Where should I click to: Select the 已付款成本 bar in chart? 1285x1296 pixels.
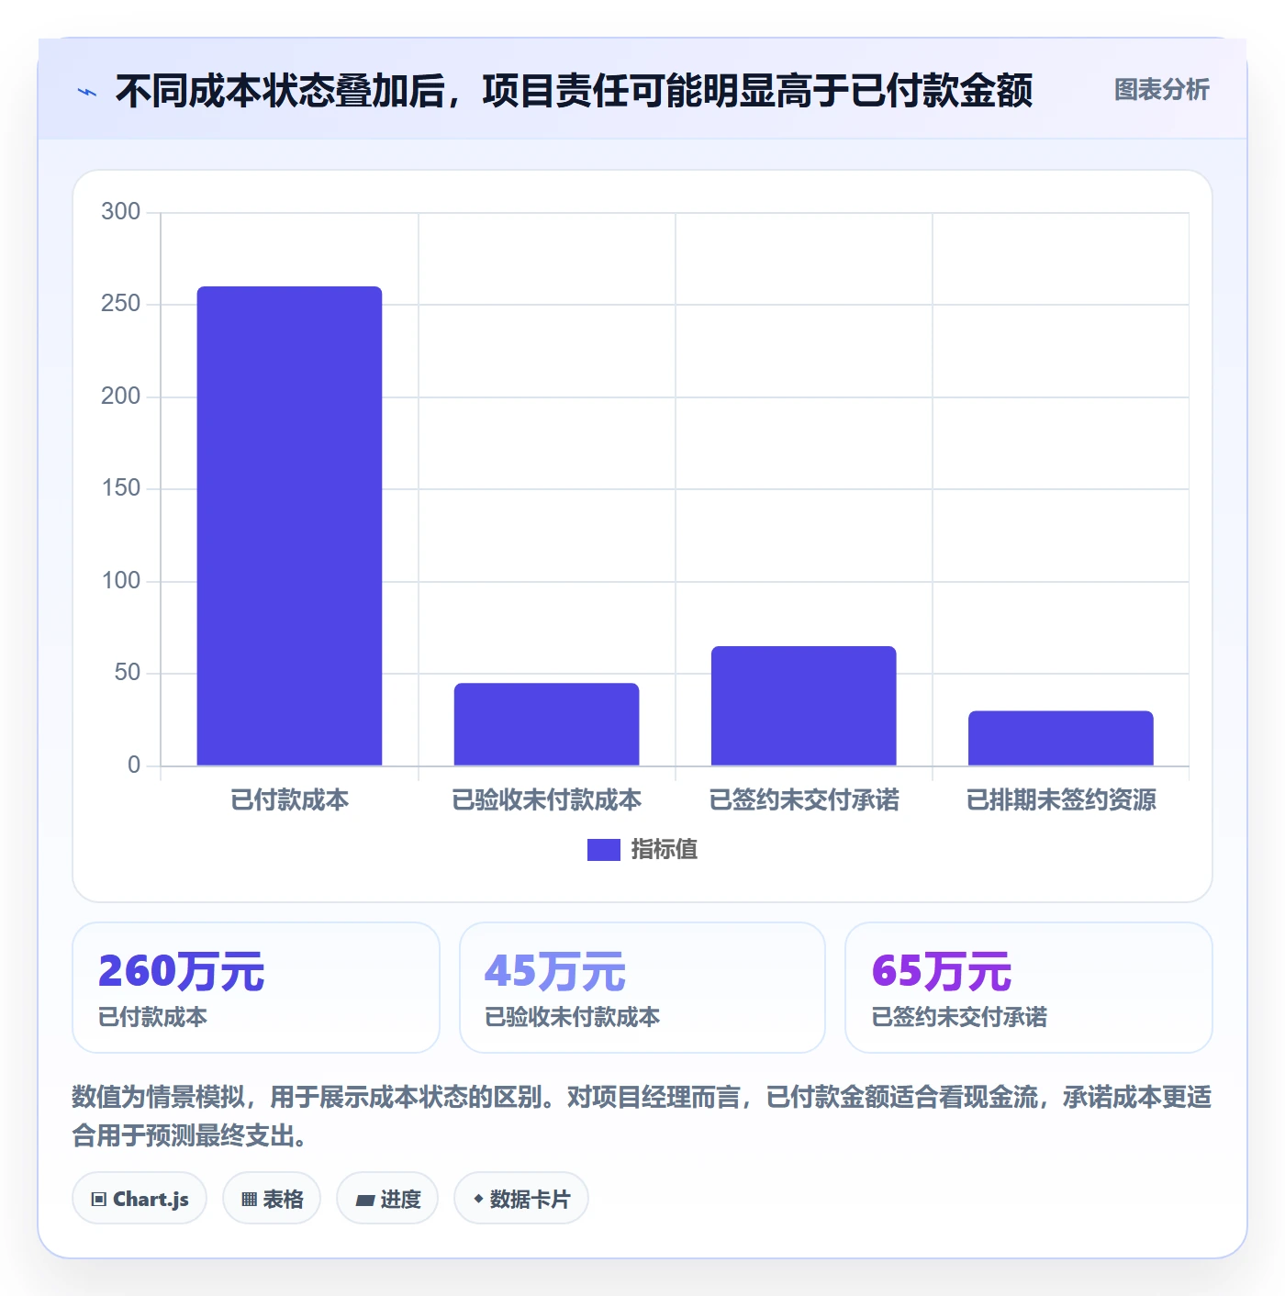click(289, 526)
